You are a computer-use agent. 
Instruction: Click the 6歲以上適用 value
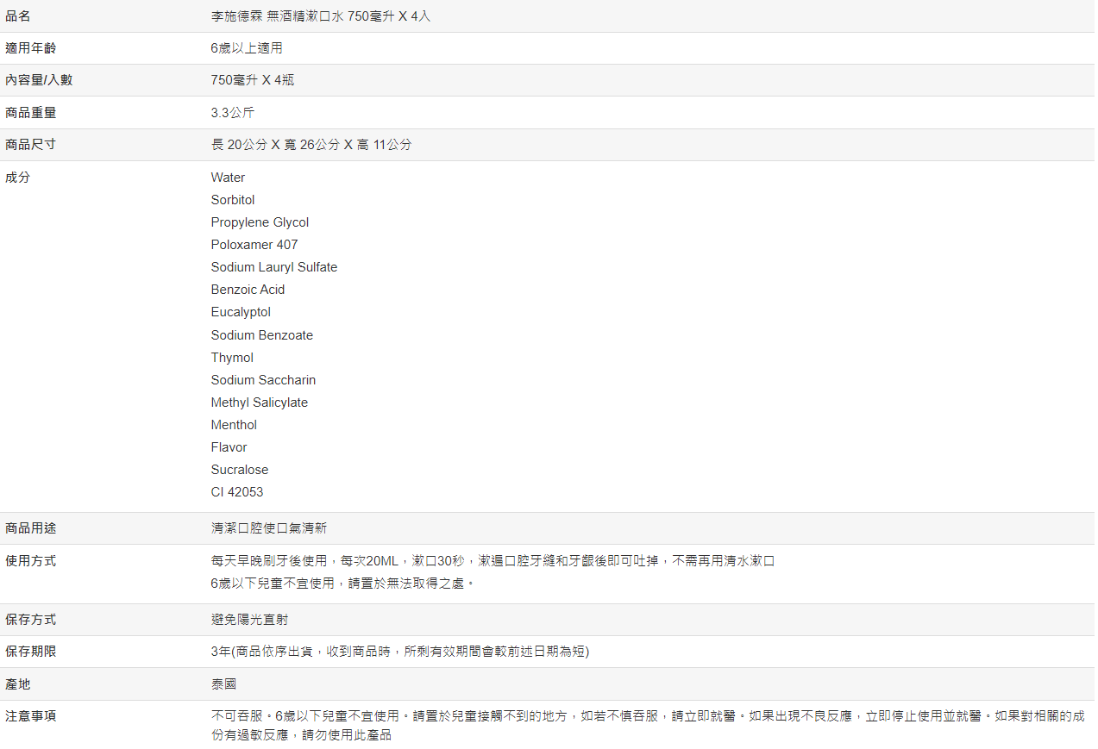[246, 48]
